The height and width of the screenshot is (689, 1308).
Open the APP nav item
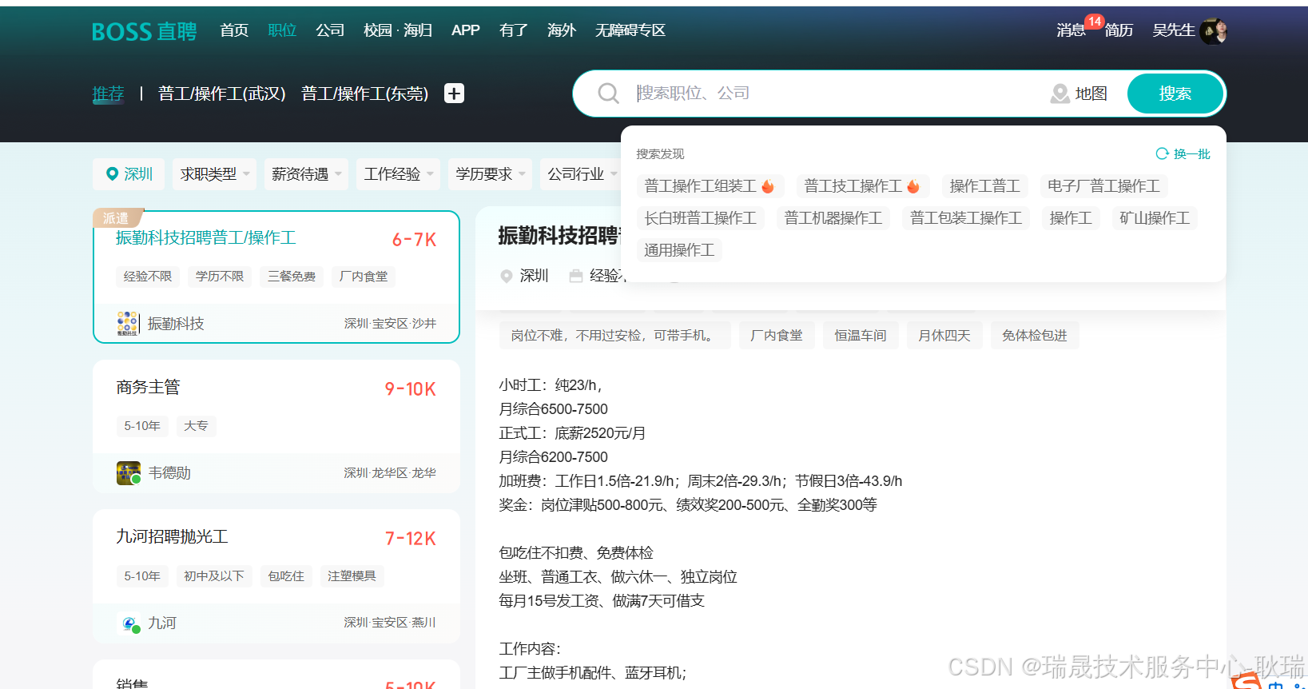click(466, 30)
